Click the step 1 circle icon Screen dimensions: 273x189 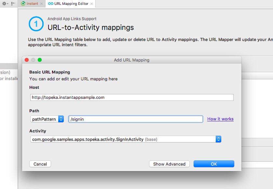point(36,24)
